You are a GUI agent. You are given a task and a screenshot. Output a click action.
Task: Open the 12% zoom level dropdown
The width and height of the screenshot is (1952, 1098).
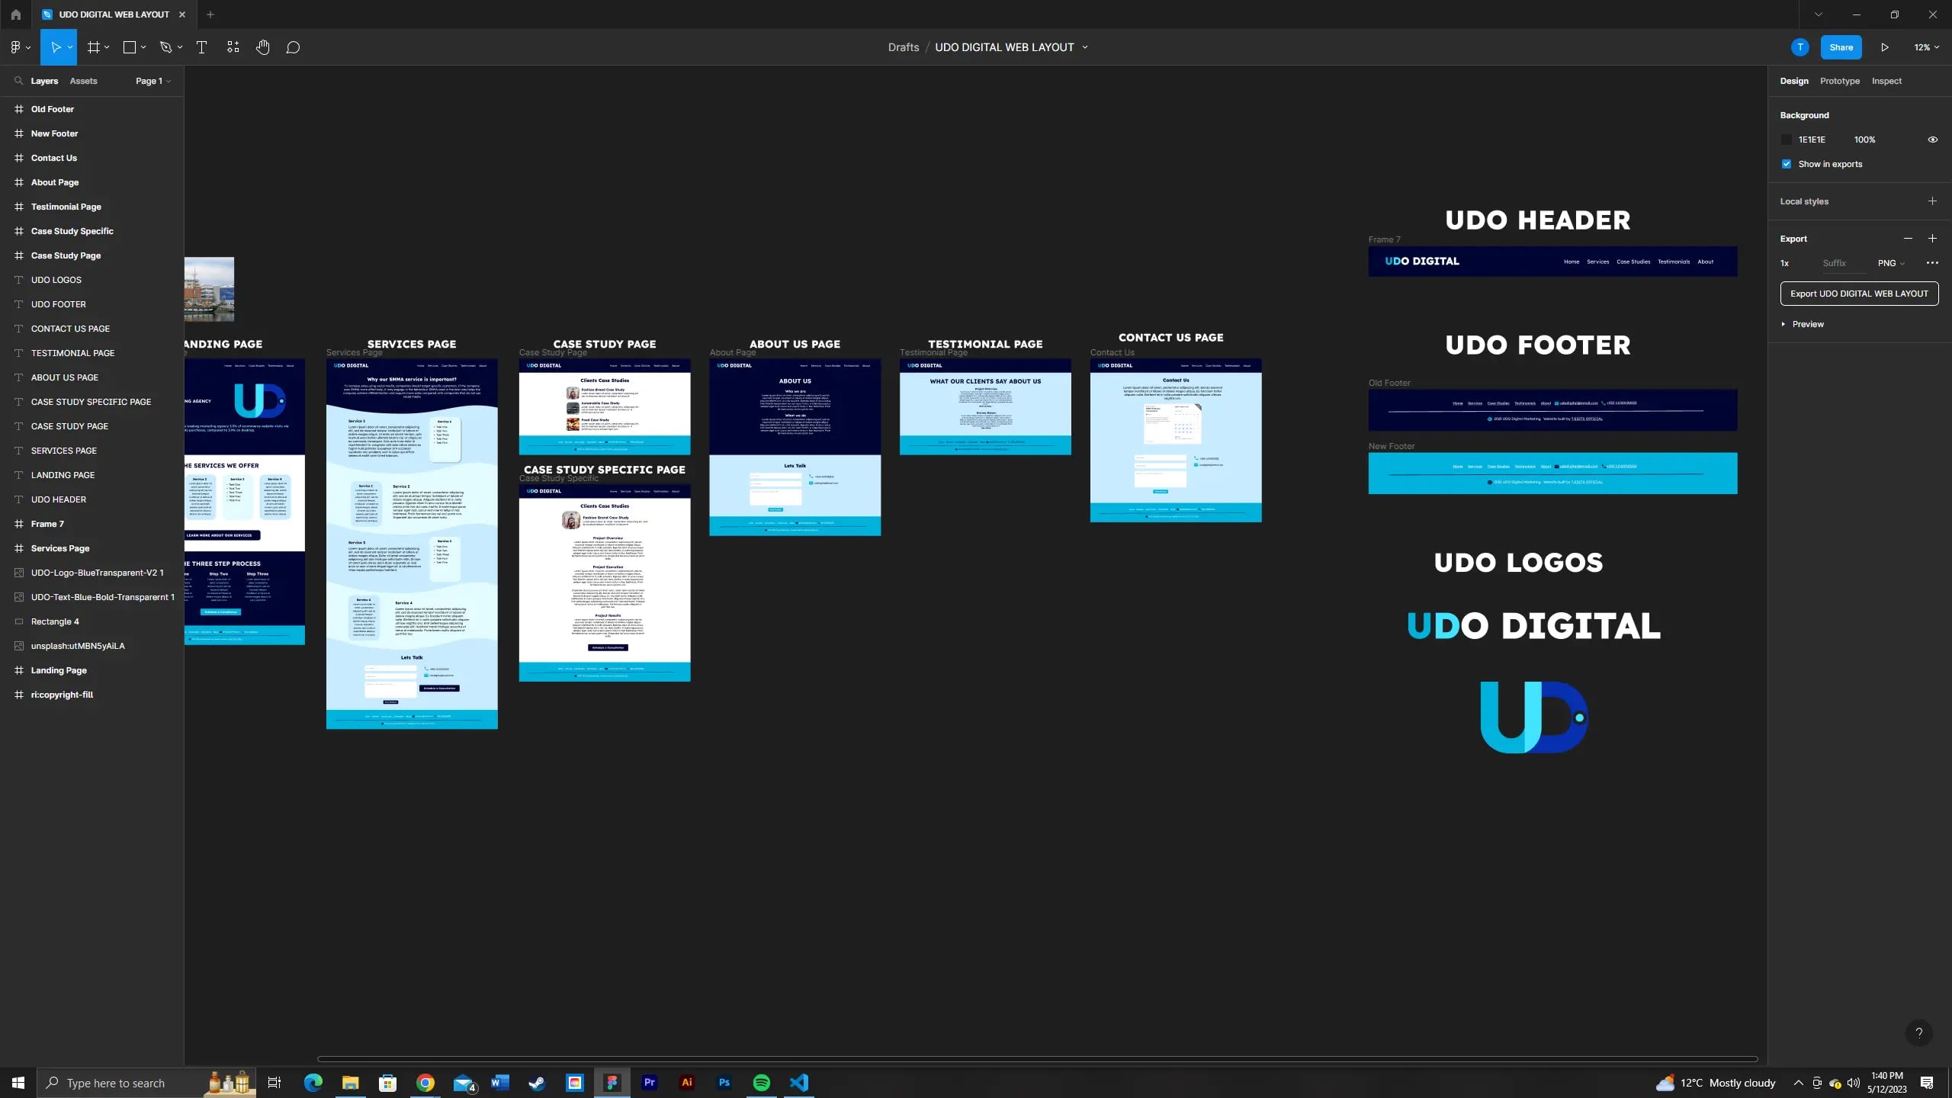1926,47
